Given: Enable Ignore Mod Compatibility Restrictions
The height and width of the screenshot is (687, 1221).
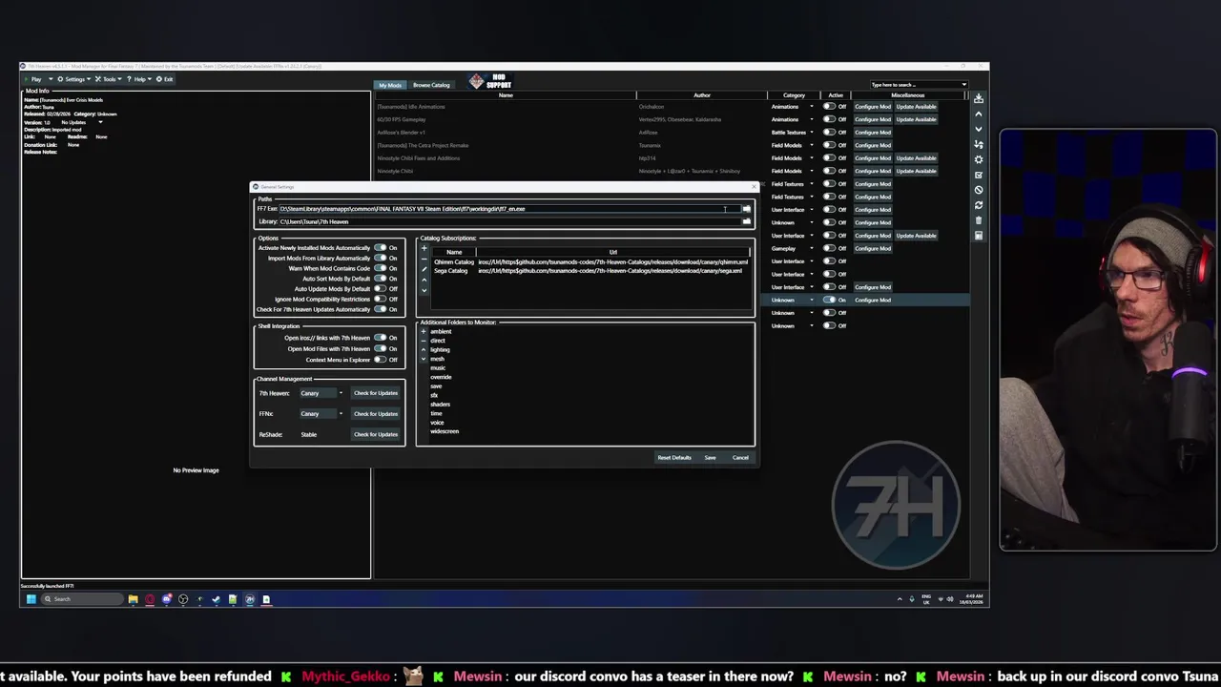Looking at the screenshot, I should click(380, 300).
